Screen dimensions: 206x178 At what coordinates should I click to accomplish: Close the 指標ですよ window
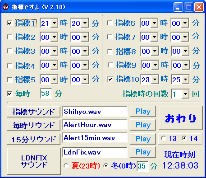pyautogui.click(x=199, y=7)
